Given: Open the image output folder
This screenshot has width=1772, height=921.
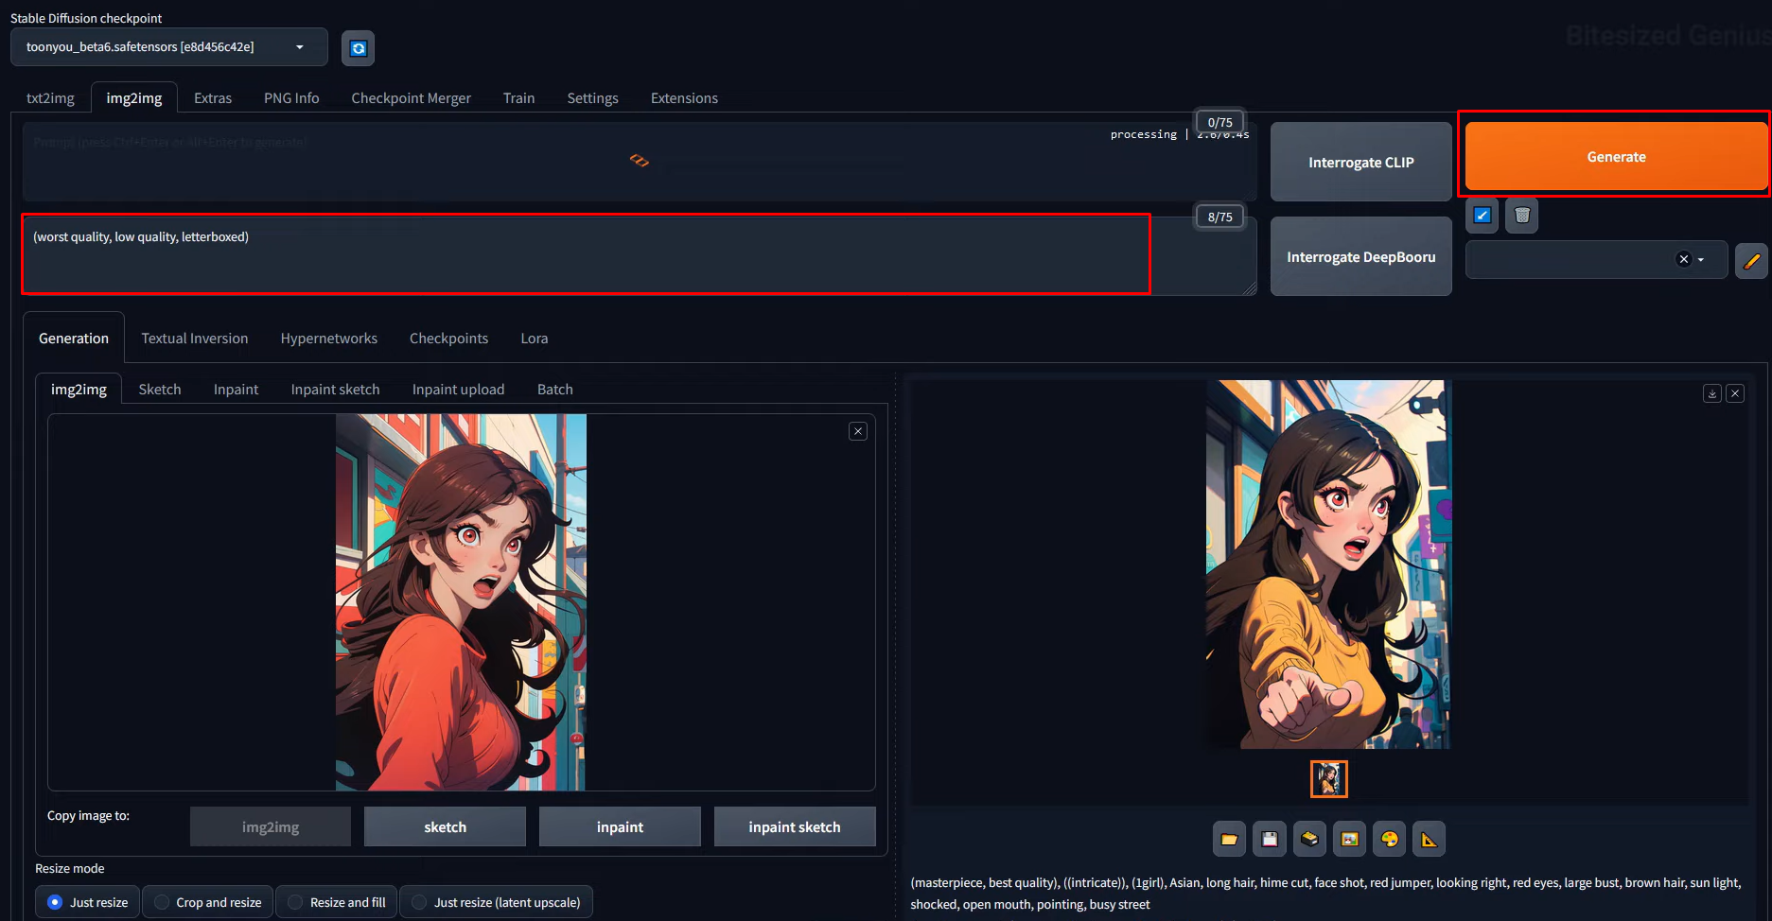Looking at the screenshot, I should coord(1229,839).
